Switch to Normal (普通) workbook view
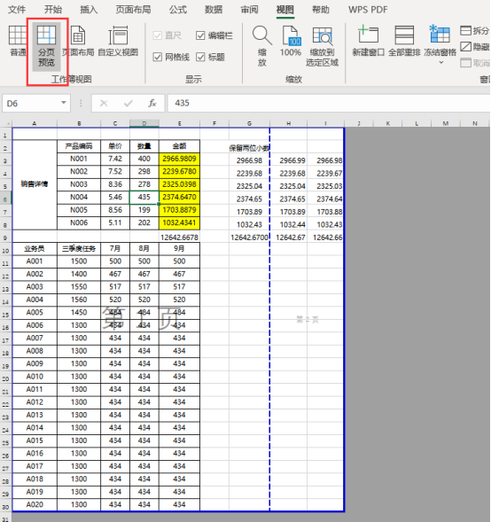The height and width of the screenshot is (522, 491). coord(18,40)
